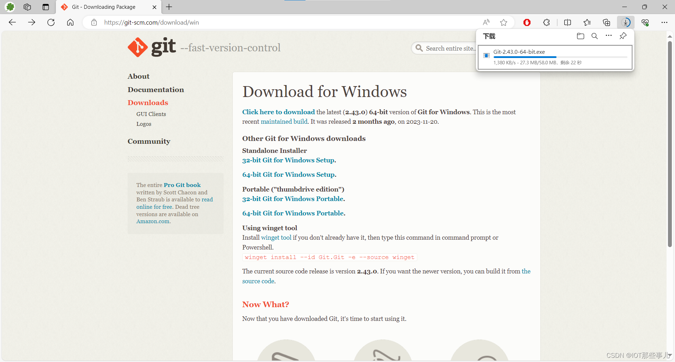Viewport: 675px width, 362px height.
Task: Go back to the previous page
Action: pyautogui.click(x=12, y=22)
